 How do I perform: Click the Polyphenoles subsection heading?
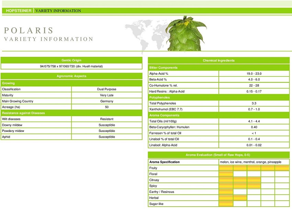click(x=159, y=97)
